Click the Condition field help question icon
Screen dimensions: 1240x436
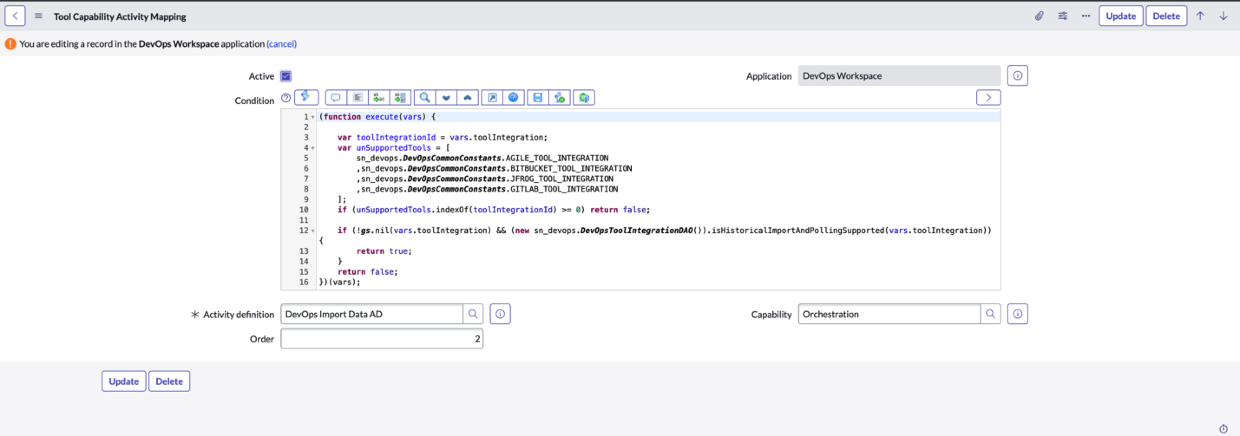click(286, 98)
